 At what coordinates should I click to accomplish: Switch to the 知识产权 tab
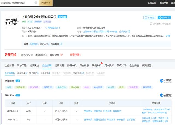coord(71,66)
